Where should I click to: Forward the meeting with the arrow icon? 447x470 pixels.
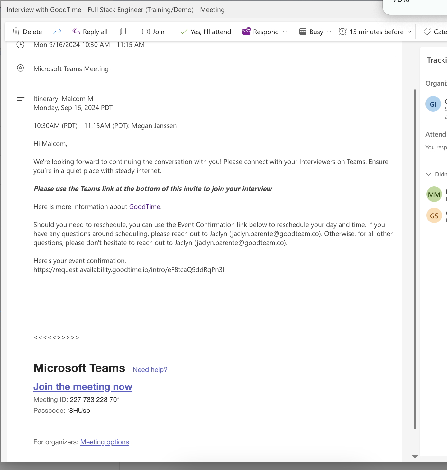pos(57,32)
